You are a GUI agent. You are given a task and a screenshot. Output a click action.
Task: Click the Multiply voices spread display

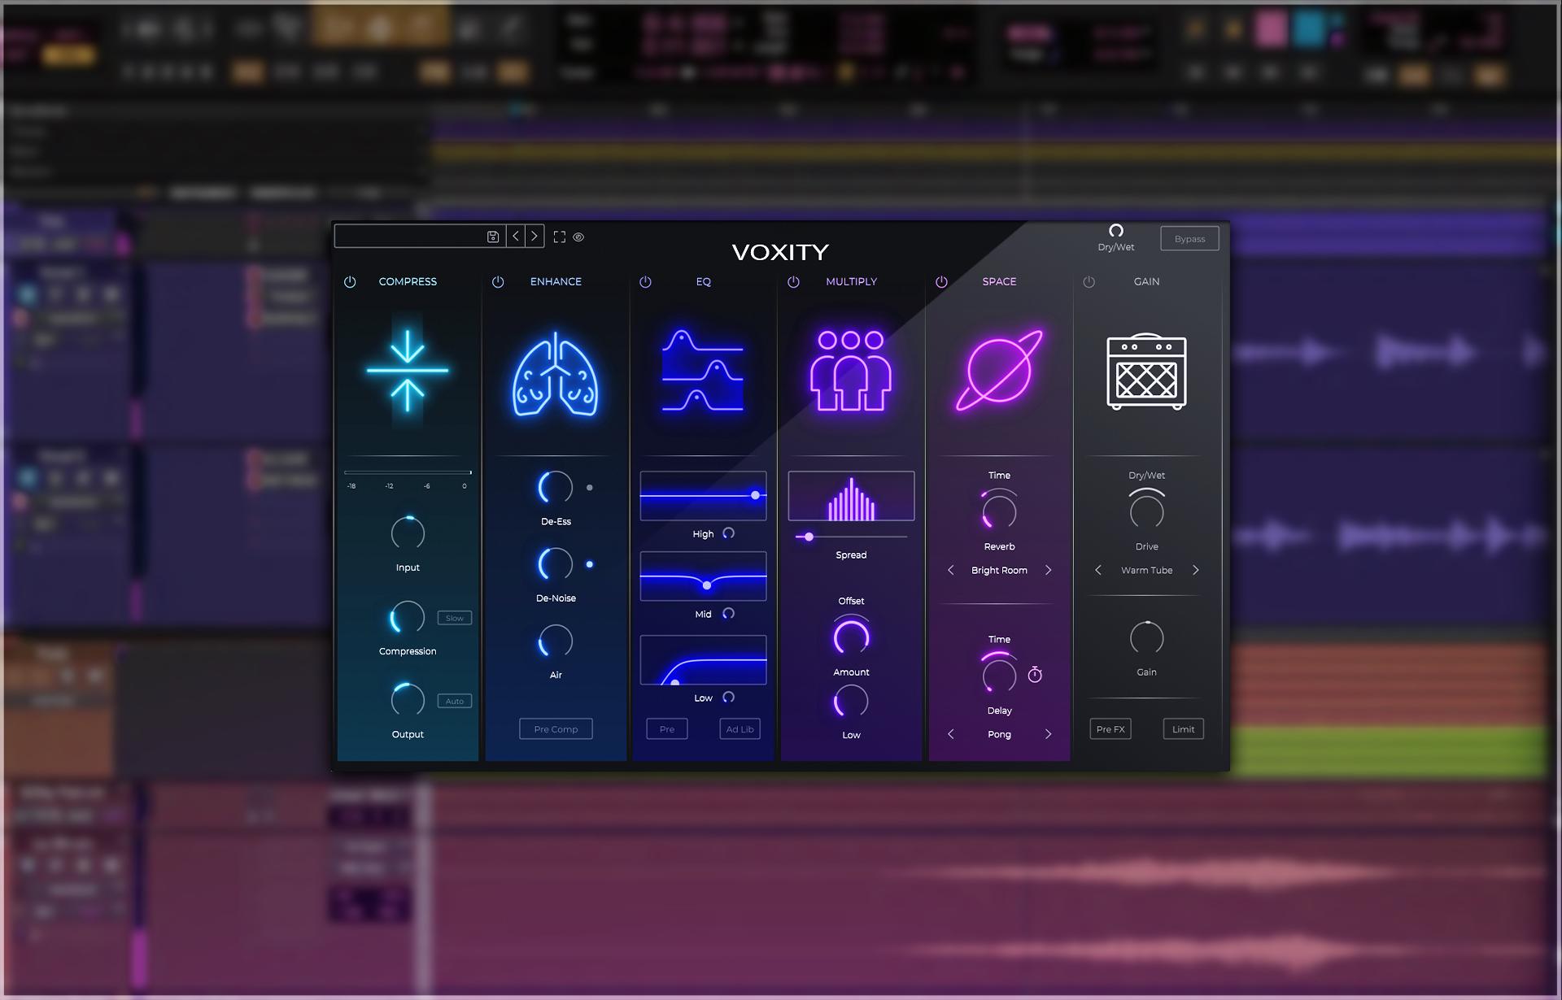pos(851,496)
